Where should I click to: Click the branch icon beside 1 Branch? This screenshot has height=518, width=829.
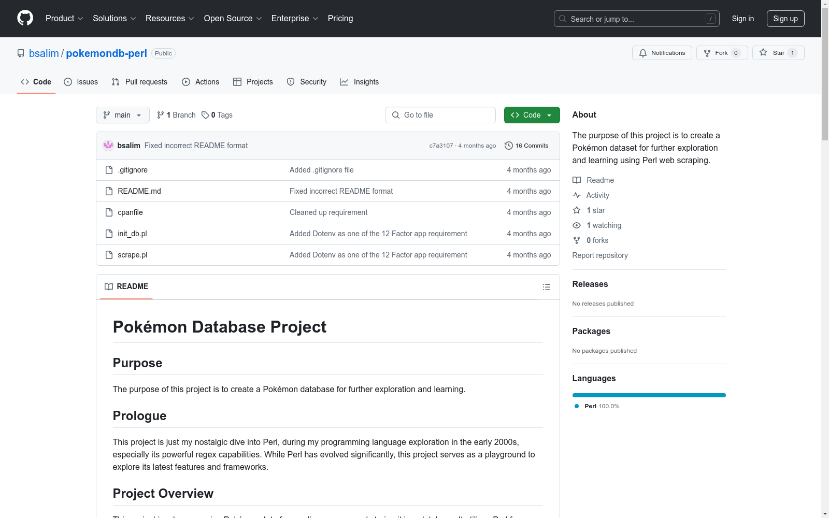click(x=161, y=115)
